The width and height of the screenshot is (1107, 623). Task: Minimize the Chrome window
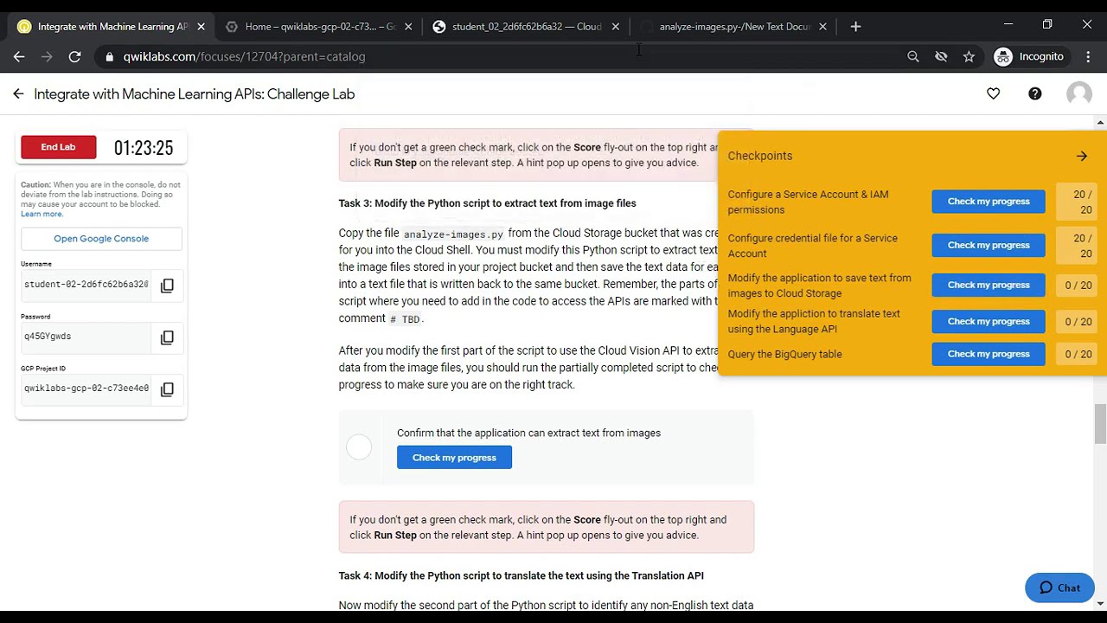[x=1008, y=24]
